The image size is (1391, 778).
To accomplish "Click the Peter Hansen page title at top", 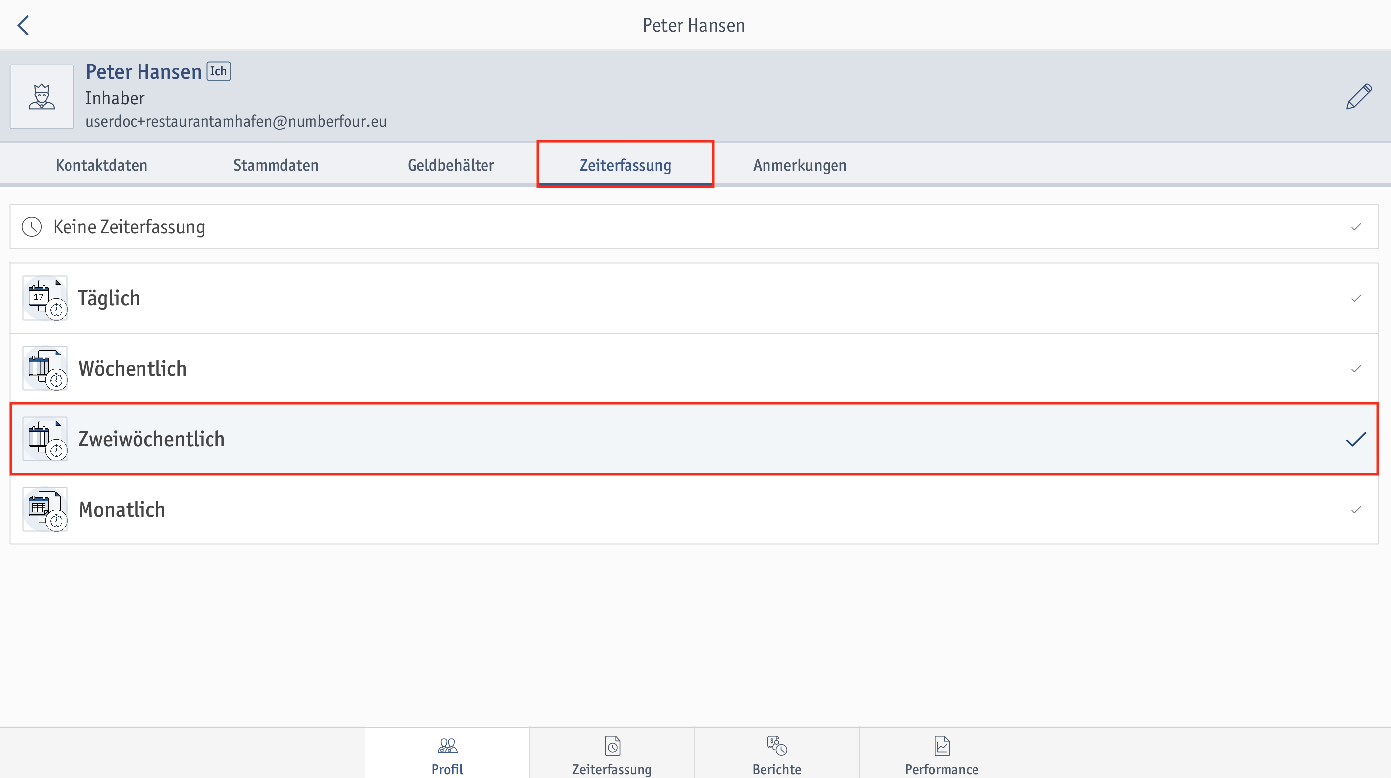I will 694,25.
